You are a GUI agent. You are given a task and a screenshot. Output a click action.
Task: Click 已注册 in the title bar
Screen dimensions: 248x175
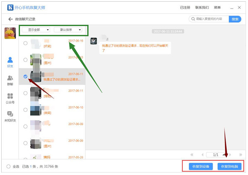tap(185, 7)
